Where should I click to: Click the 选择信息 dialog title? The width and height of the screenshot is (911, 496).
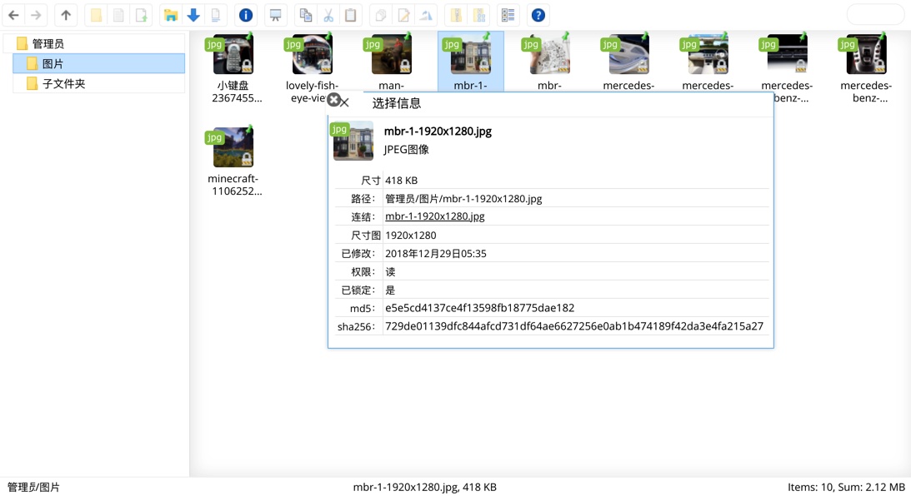click(396, 103)
